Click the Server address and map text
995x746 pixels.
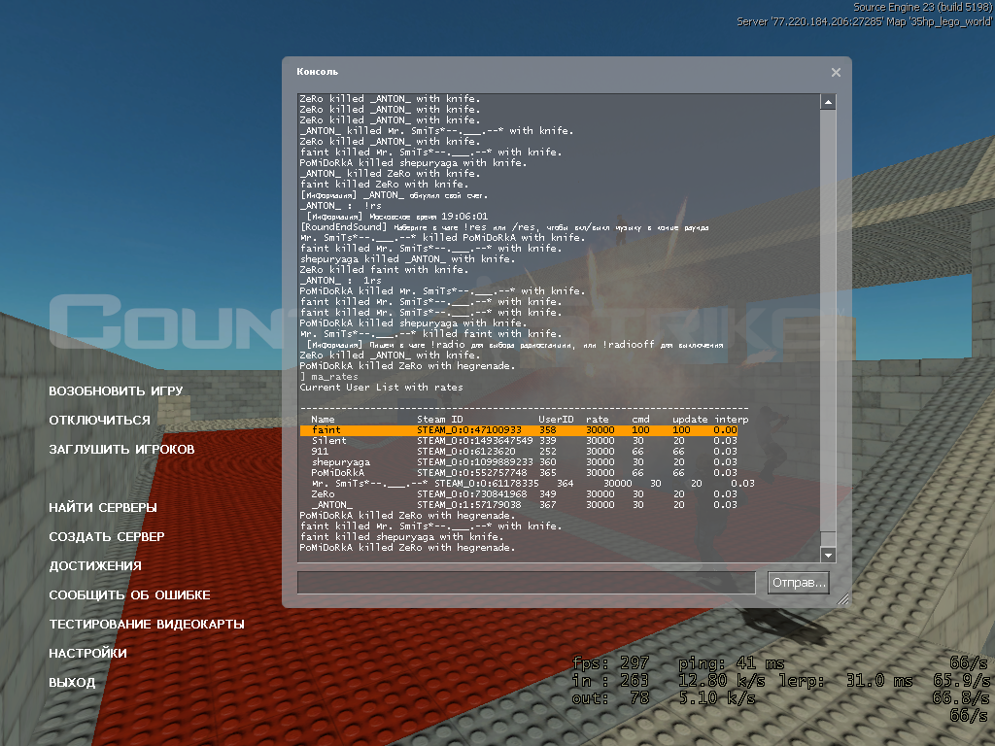(x=865, y=21)
